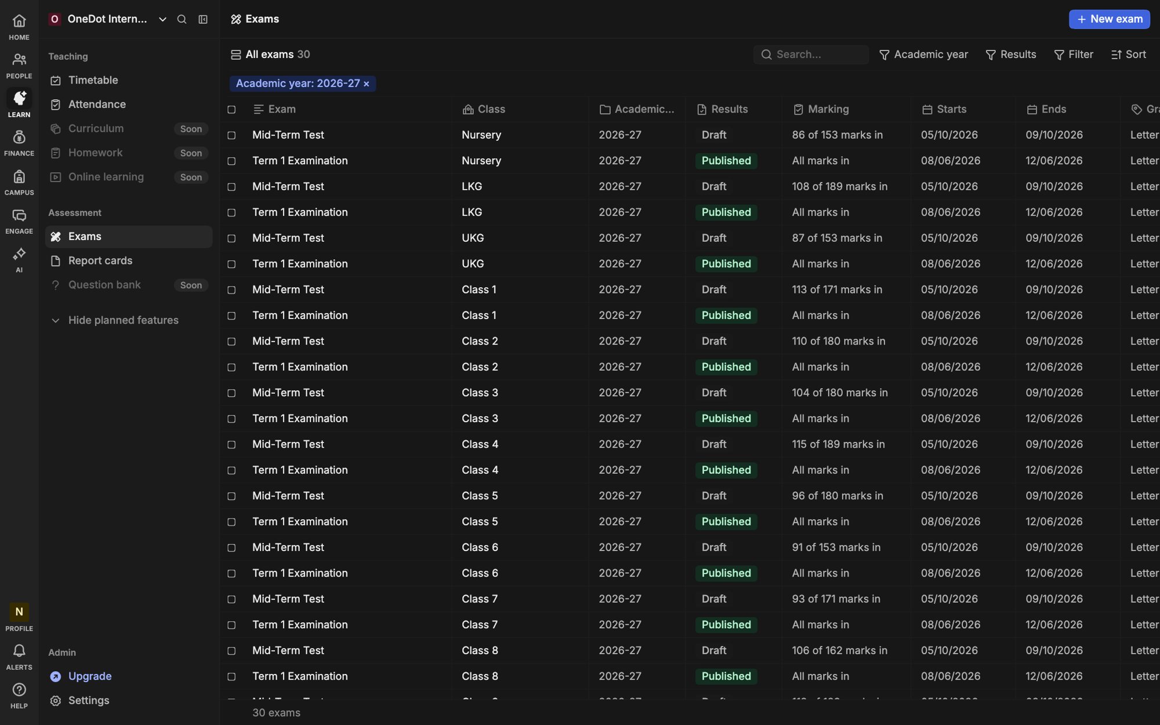Image resolution: width=1160 pixels, height=725 pixels.
Task: Check the Class 1 Mid-Term Test checkbox
Action: [x=231, y=289]
